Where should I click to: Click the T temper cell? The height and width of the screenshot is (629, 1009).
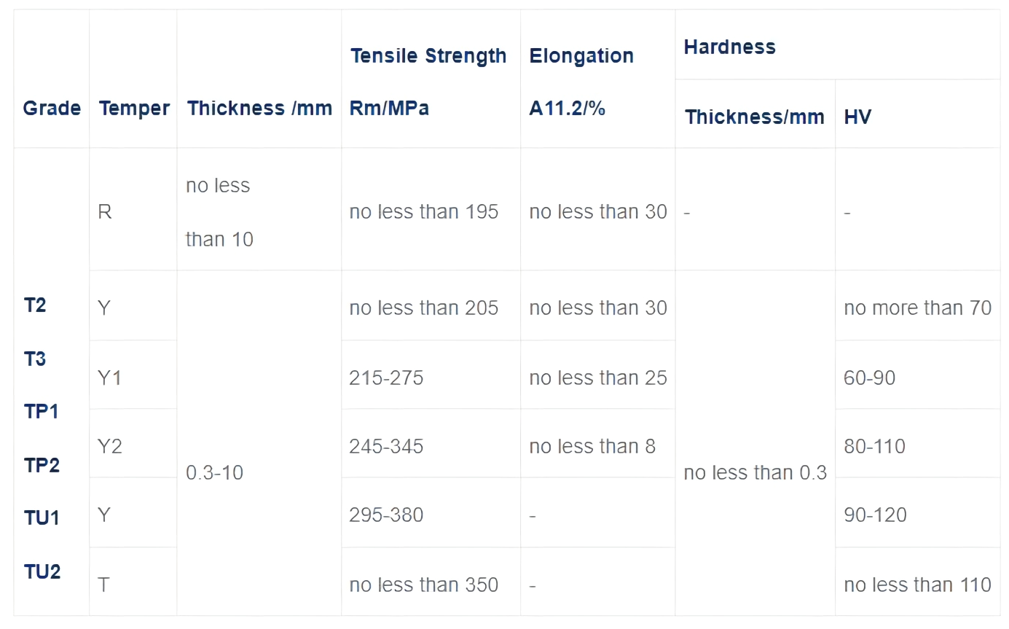click(104, 585)
